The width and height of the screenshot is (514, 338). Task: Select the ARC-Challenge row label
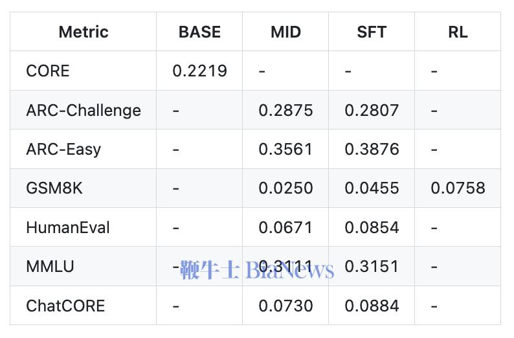pos(84,110)
